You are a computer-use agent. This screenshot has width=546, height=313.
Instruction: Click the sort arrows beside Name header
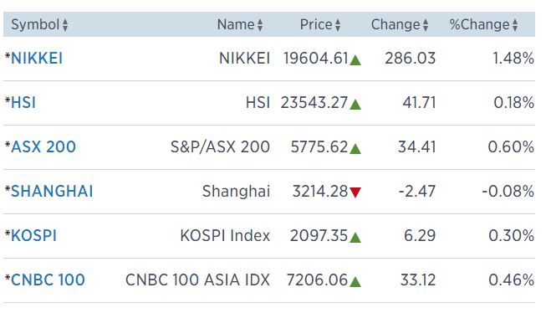coord(260,25)
